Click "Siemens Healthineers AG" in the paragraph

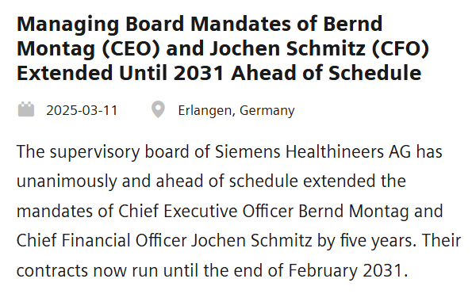tap(313, 151)
